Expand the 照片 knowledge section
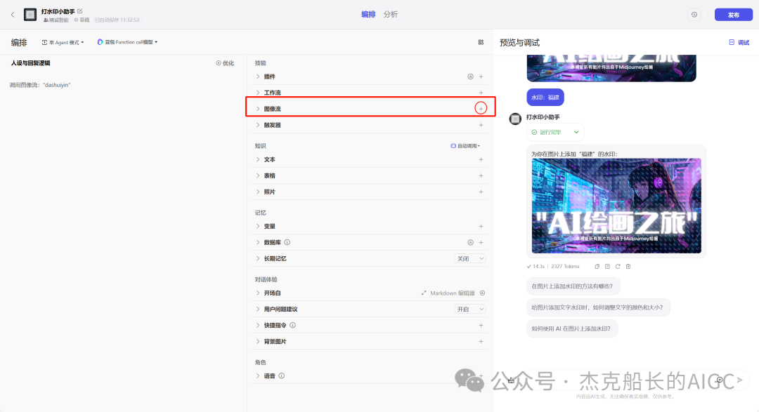The width and height of the screenshot is (759, 412). pyautogui.click(x=257, y=192)
